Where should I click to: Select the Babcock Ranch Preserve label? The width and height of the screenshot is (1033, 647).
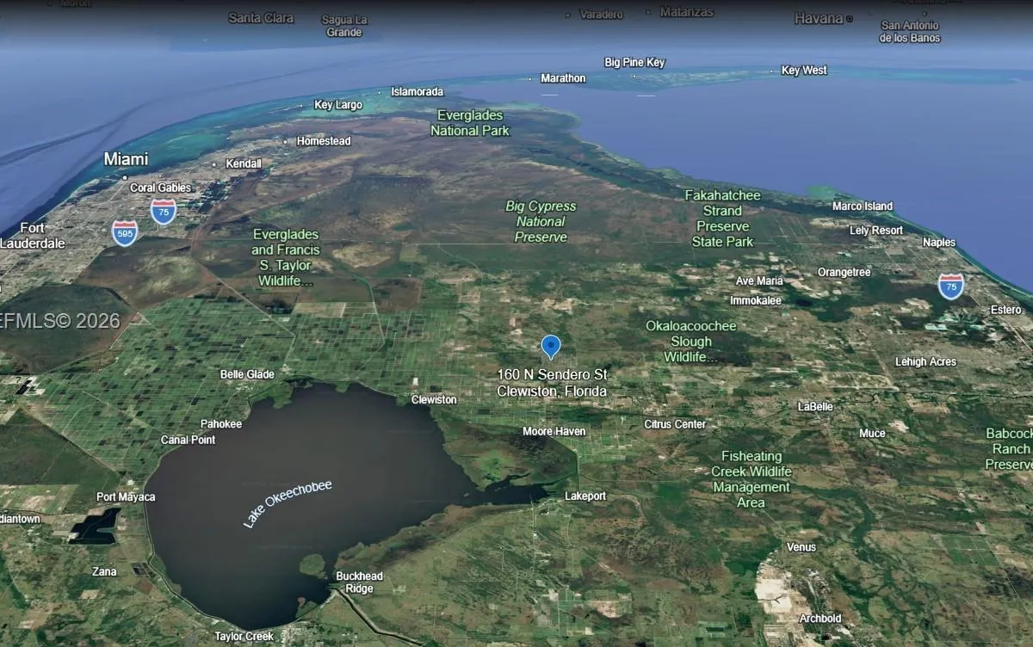point(1010,448)
